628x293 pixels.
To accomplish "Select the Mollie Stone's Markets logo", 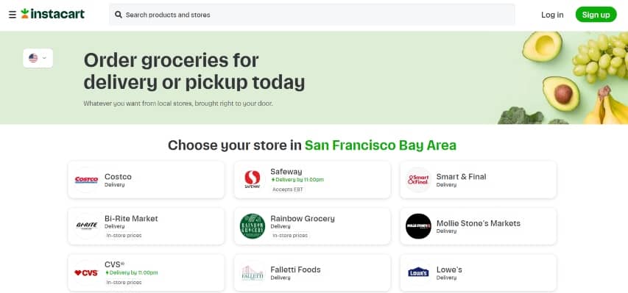I will point(418,226).
